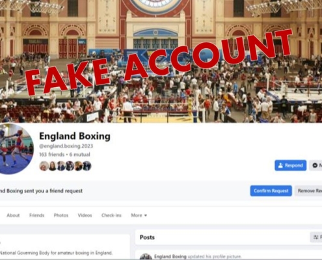Select the Check-ins tab
This screenshot has height=260, width=322.
coord(111,215)
